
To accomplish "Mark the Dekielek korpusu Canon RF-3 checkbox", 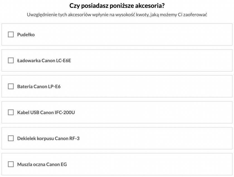I will point(11,138).
